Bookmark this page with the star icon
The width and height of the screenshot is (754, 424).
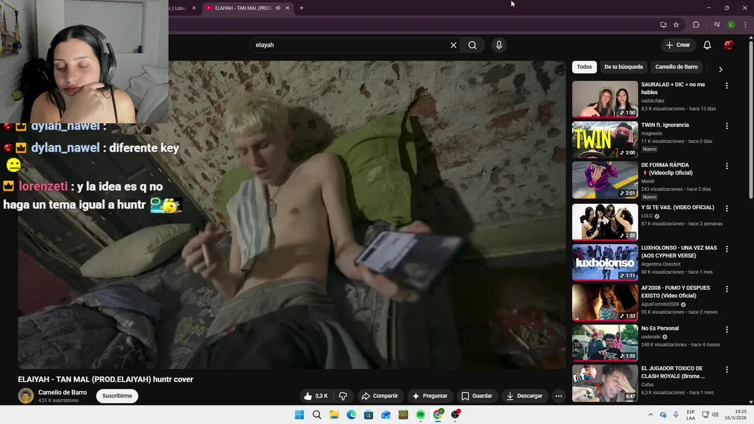[676, 25]
